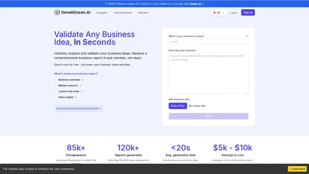Follow the Dimey.AI link in banner
309x174 pixels.
click(195, 4)
